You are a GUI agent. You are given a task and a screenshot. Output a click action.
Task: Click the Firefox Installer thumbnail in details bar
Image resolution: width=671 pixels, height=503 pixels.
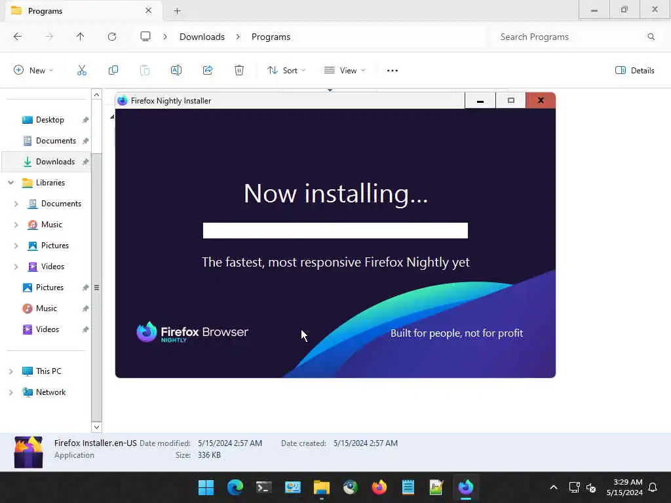coord(28,452)
